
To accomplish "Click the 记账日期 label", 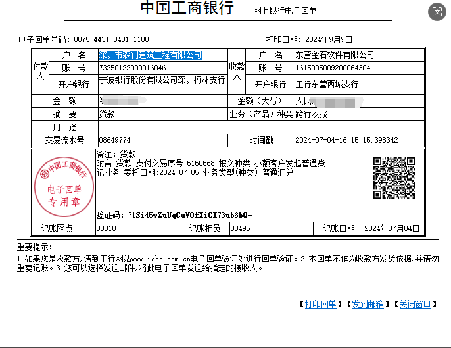I will pos(339,228).
